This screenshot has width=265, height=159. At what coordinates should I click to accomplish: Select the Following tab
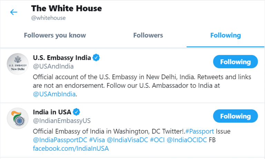225,35
